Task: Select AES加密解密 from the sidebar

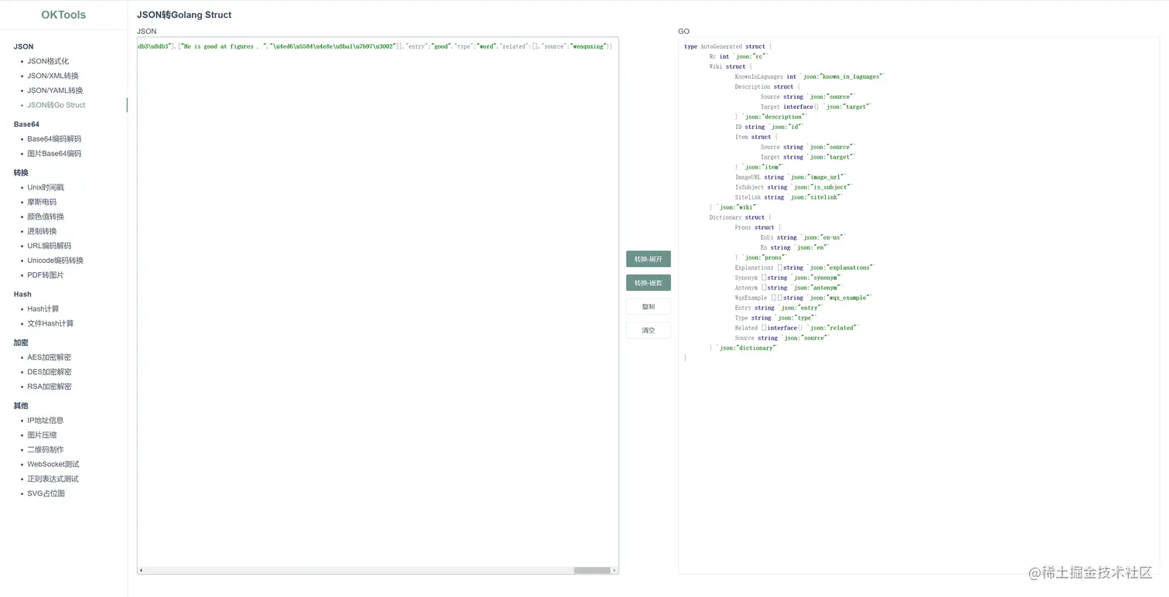Action: tap(49, 357)
